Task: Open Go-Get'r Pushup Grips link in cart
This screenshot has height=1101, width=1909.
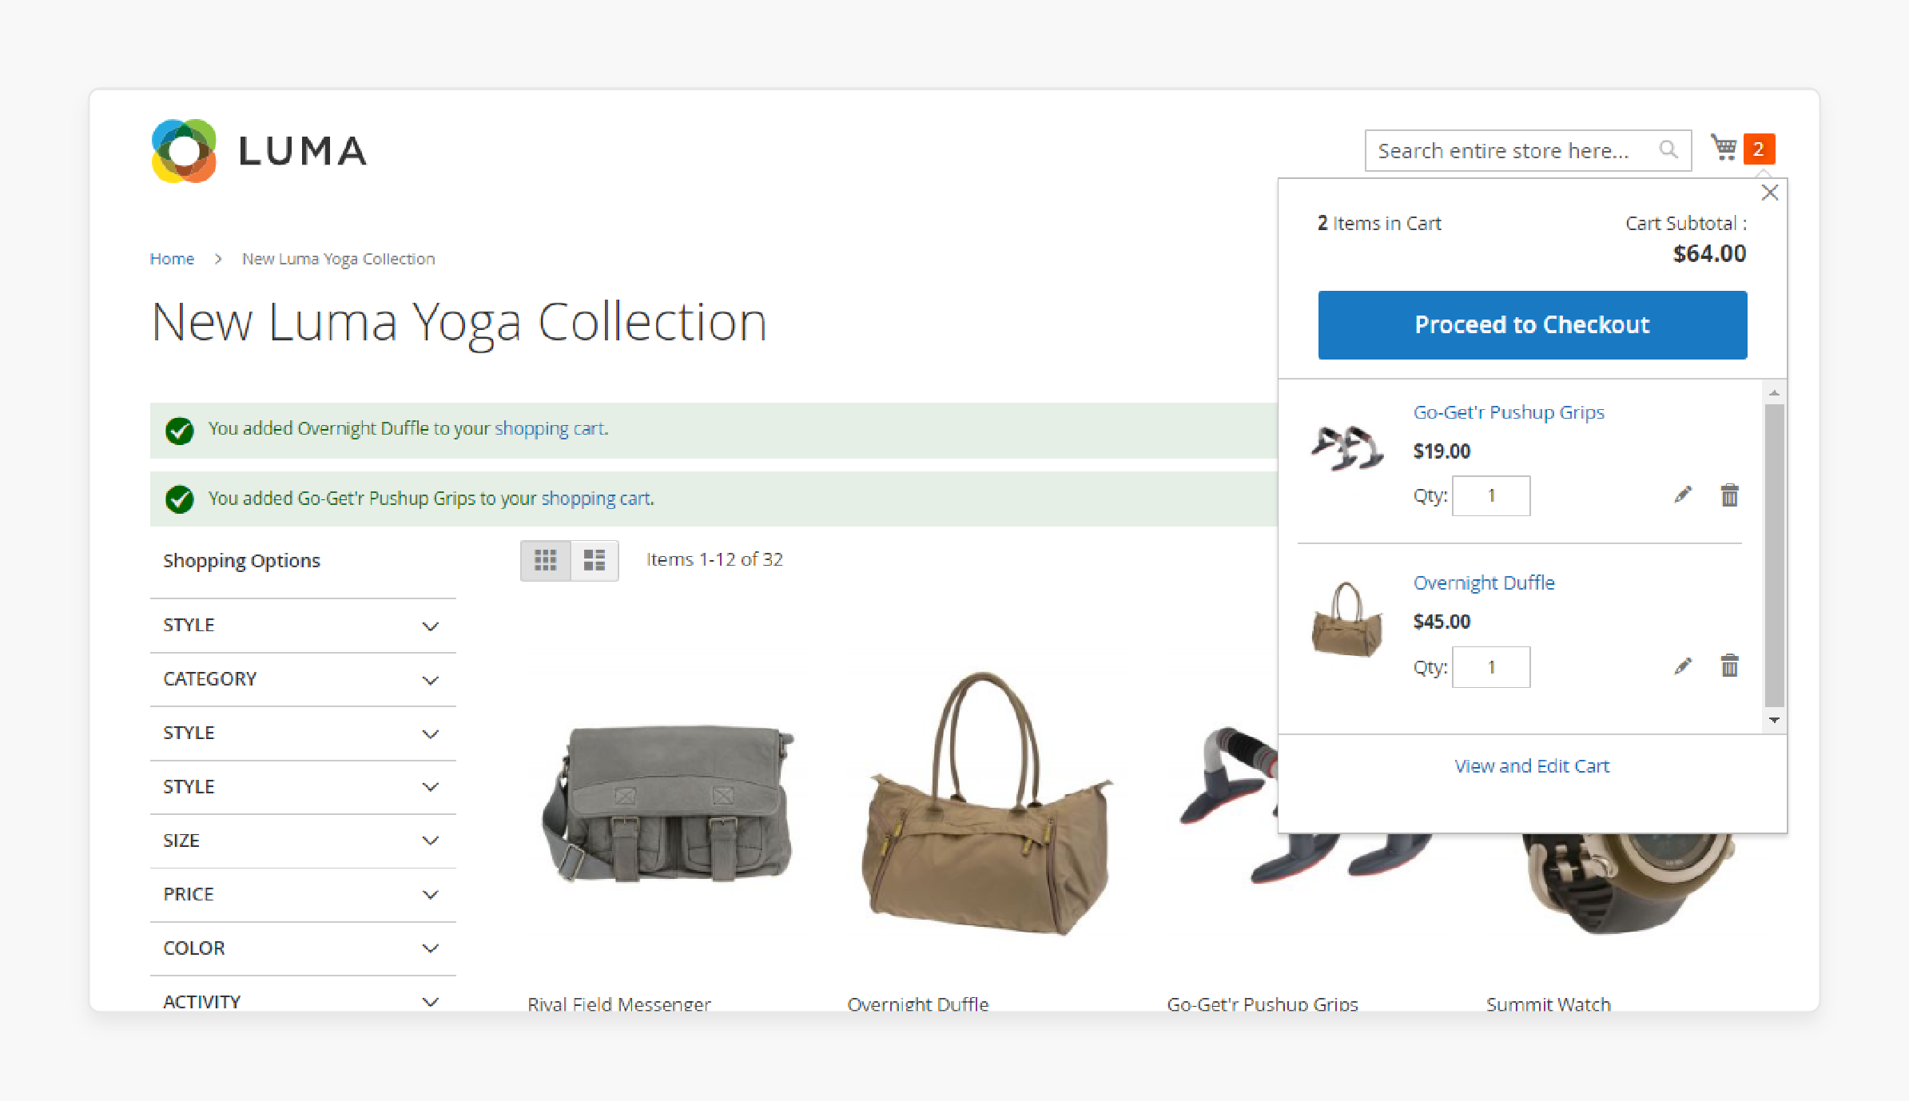Action: (x=1509, y=412)
